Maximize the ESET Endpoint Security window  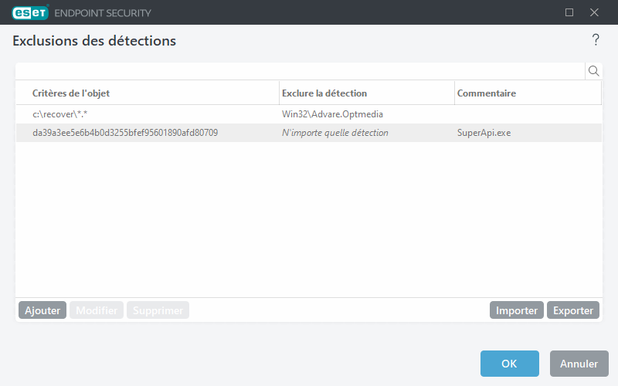[x=569, y=12]
